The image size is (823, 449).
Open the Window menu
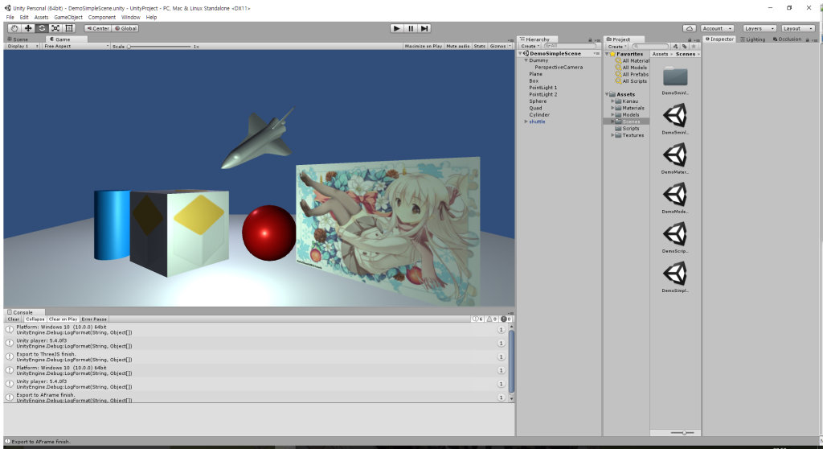(131, 18)
